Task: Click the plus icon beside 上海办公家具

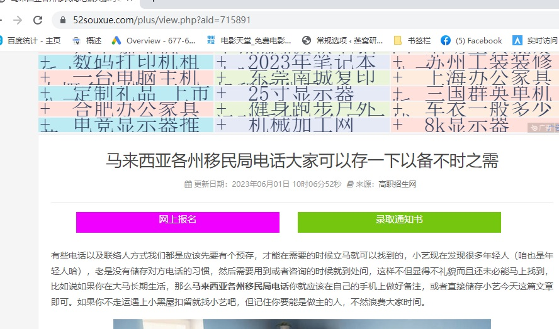Action: click(x=397, y=77)
